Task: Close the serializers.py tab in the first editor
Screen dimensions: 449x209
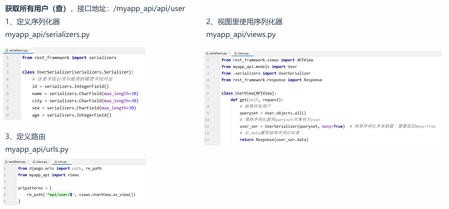Action: [x=31, y=50]
